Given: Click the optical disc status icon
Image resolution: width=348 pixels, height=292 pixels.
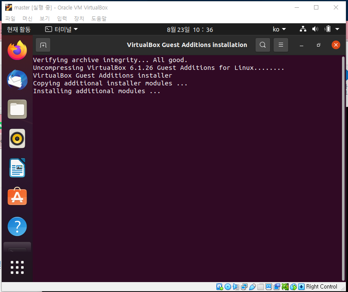Looking at the screenshot, I should pos(228,287).
